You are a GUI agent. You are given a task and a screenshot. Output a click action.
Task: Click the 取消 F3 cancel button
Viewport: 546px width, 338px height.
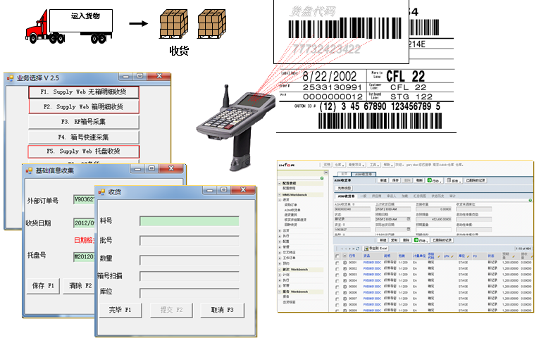coord(221,310)
